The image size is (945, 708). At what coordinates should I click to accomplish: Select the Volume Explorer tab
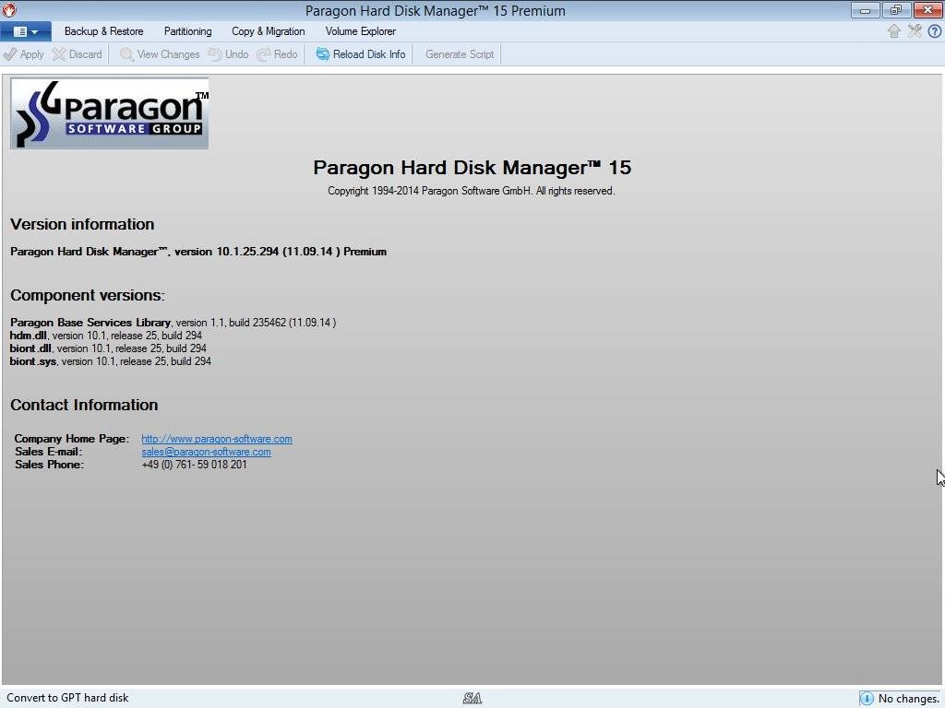(361, 31)
